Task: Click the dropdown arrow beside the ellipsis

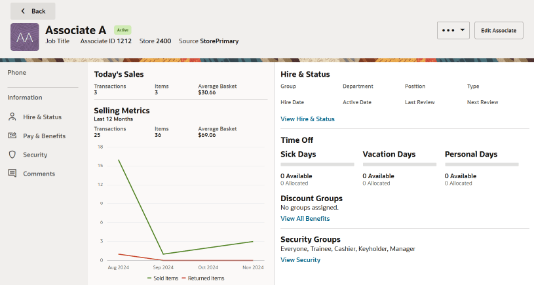Action: pos(463,30)
